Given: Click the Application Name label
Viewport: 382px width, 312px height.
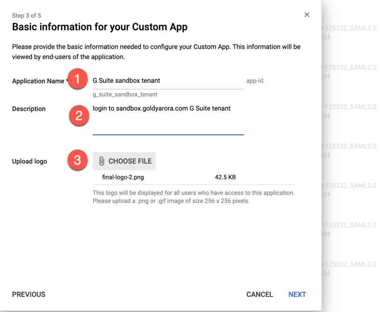Looking at the screenshot, I should click(38, 81).
